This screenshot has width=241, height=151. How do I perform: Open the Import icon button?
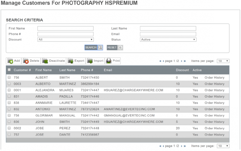pos(90,61)
